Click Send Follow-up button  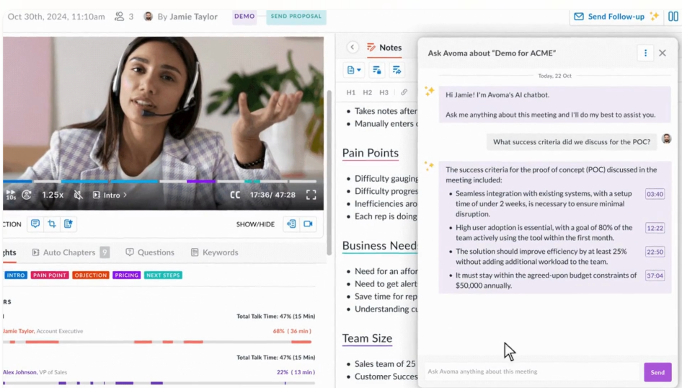[616, 17]
